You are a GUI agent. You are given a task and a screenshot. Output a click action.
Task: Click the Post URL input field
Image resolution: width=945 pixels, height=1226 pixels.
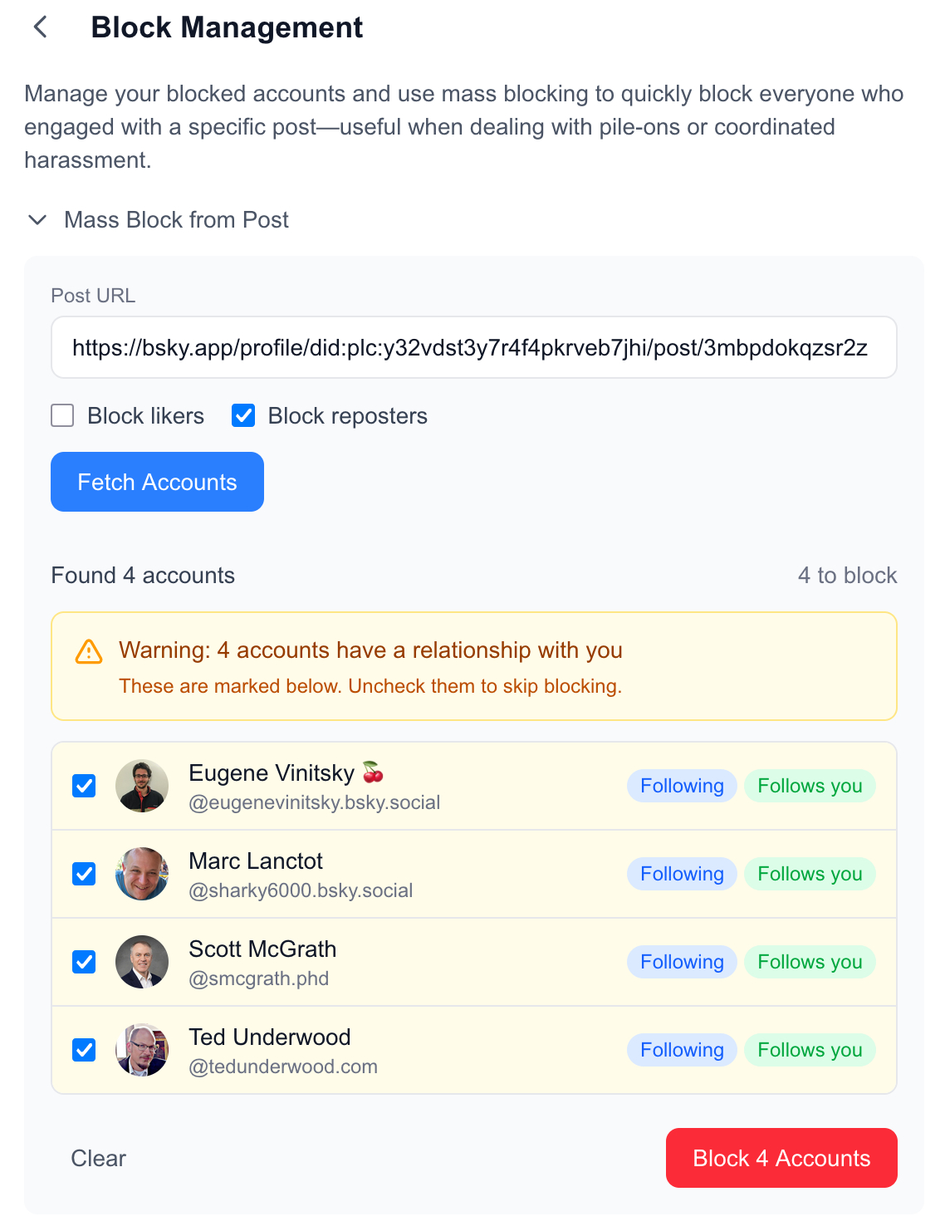pos(473,347)
